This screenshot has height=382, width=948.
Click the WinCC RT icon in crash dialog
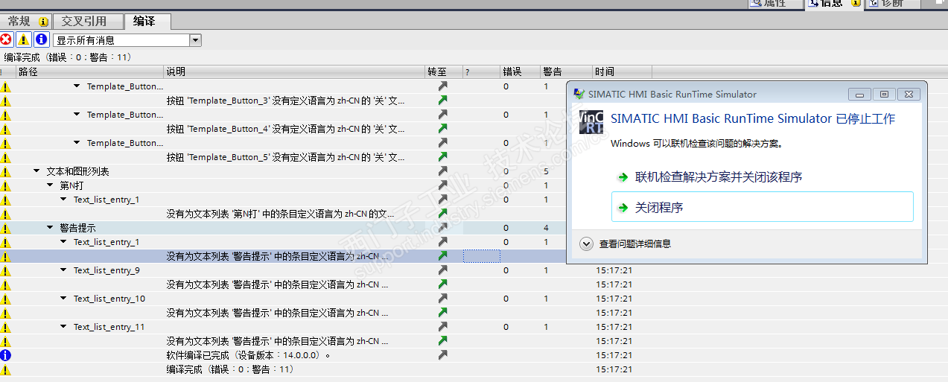click(x=591, y=122)
